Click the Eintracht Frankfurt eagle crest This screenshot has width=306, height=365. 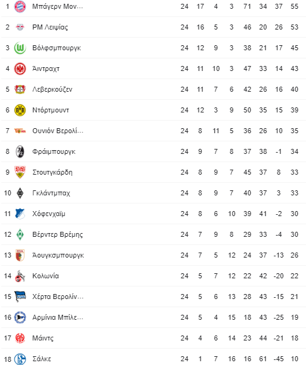20,68
